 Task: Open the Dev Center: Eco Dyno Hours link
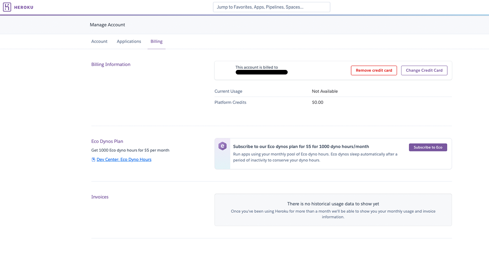(x=124, y=160)
